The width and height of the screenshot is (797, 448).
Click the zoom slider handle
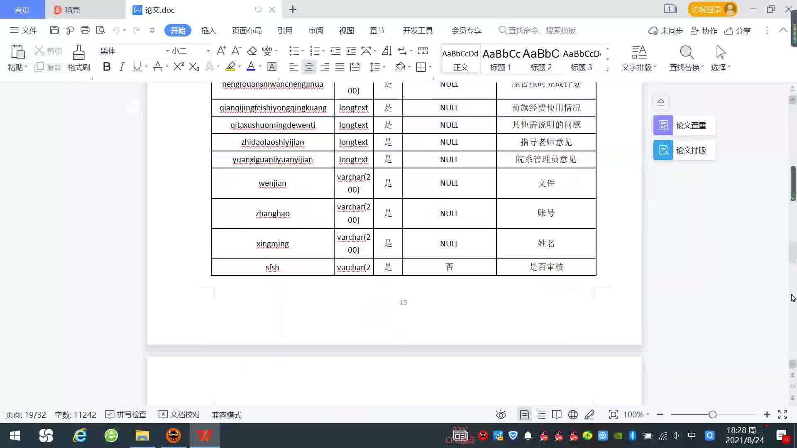click(712, 415)
